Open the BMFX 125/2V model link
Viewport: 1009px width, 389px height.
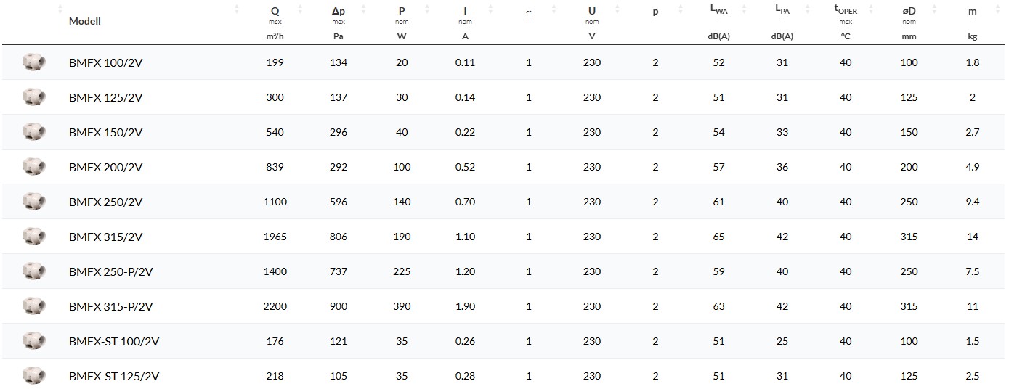tap(105, 97)
